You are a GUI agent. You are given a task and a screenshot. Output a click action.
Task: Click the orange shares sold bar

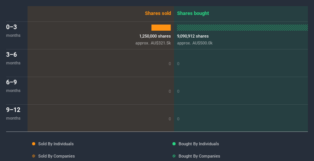[x=161, y=28]
